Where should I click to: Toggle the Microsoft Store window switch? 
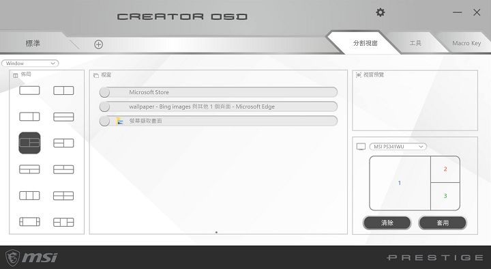pos(104,92)
